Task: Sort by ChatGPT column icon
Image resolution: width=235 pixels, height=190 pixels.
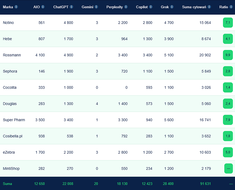Action: pyautogui.click(x=72, y=7)
